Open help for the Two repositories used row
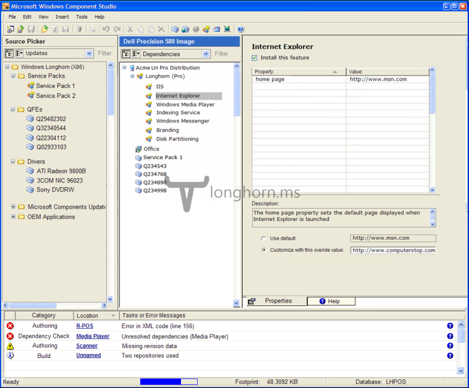The width and height of the screenshot is (469, 388). click(x=450, y=356)
